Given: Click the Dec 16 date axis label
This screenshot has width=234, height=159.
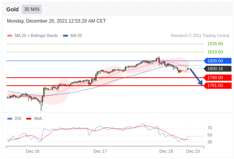Looking at the screenshot, I should 32,151.
